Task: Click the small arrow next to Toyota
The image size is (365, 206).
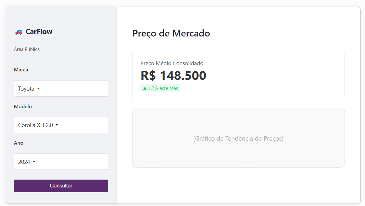Action: coord(38,89)
